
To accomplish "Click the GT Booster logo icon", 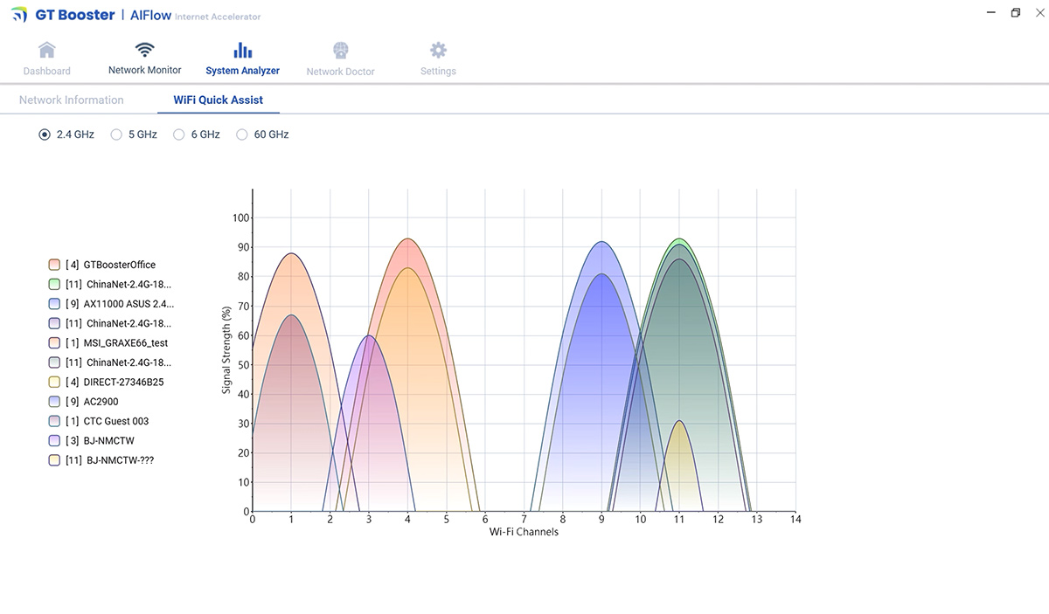I will point(19,16).
